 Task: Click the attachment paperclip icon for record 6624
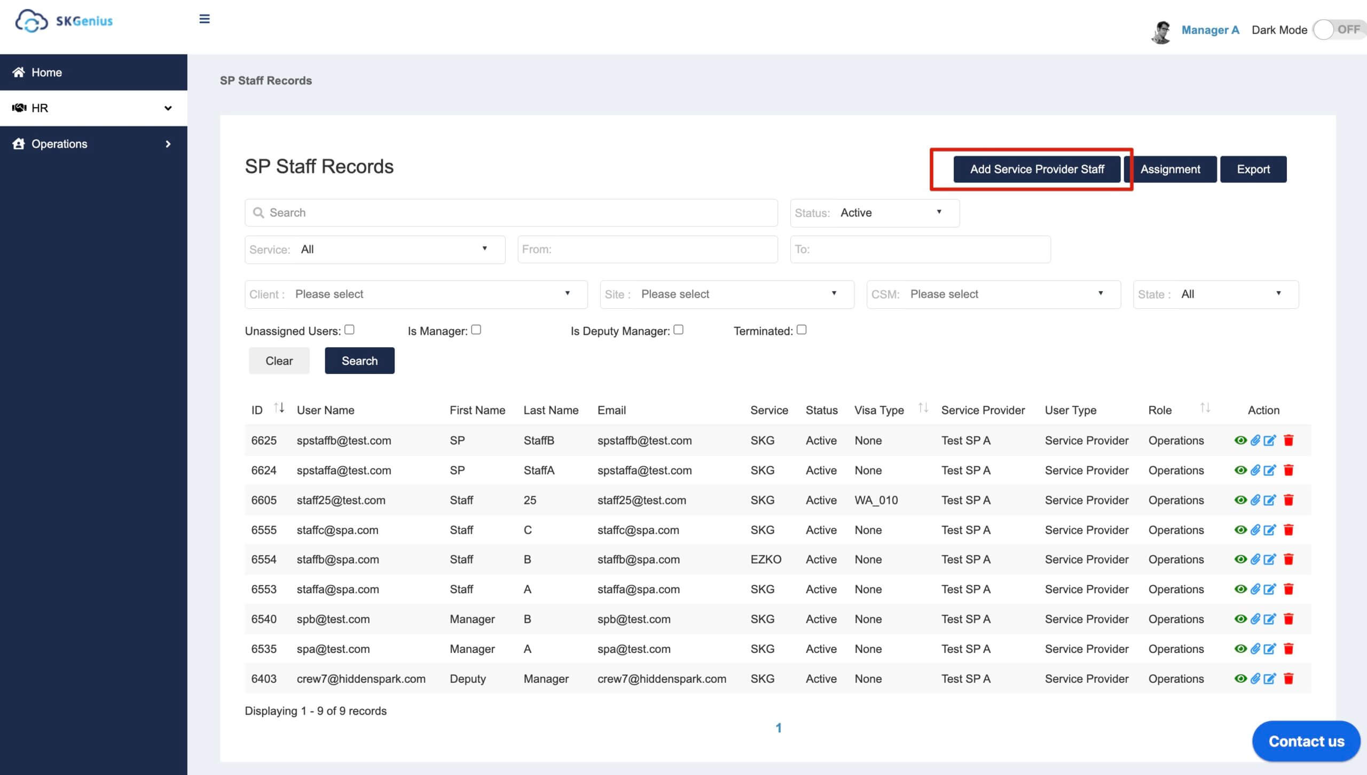coord(1255,470)
